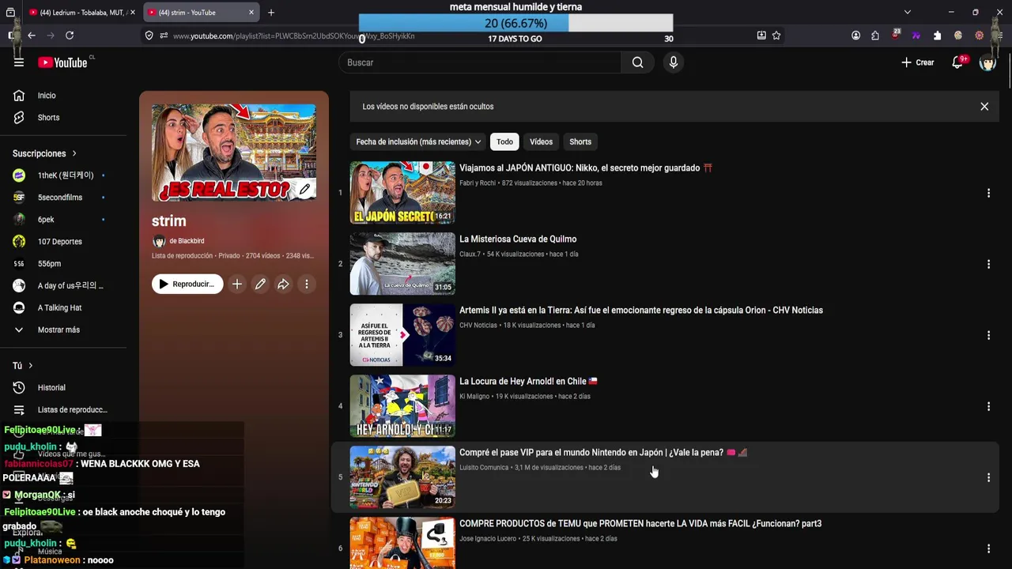The width and height of the screenshot is (1012, 569).
Task: Select the Shorts filter chip
Action: (x=580, y=141)
